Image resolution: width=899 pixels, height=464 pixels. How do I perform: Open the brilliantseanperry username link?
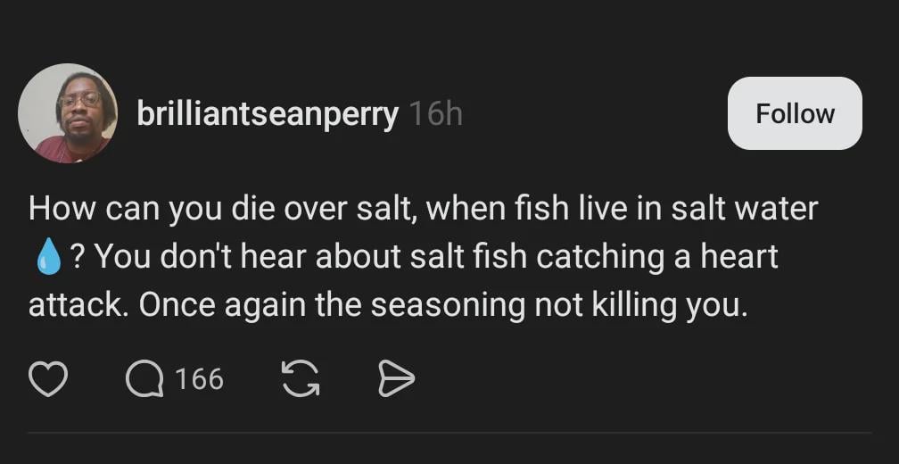click(x=267, y=114)
